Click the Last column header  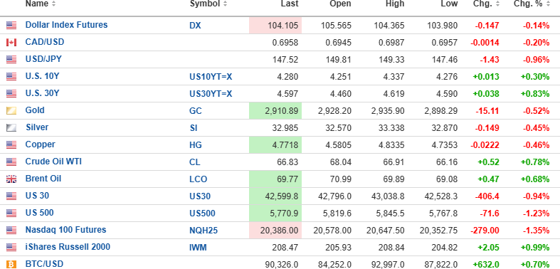point(290,4)
